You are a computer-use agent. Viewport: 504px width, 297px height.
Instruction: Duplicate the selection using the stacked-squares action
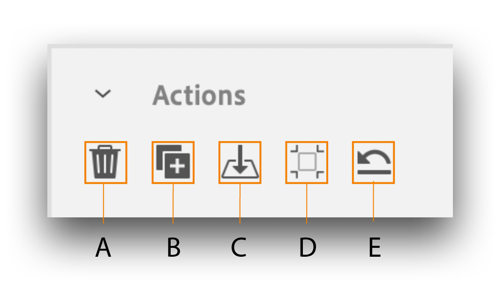point(173,163)
